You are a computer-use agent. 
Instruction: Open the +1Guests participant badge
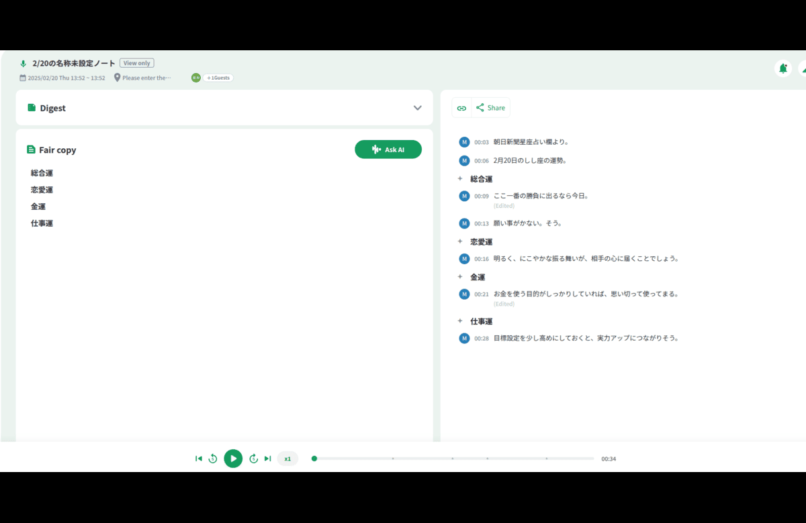pos(218,78)
